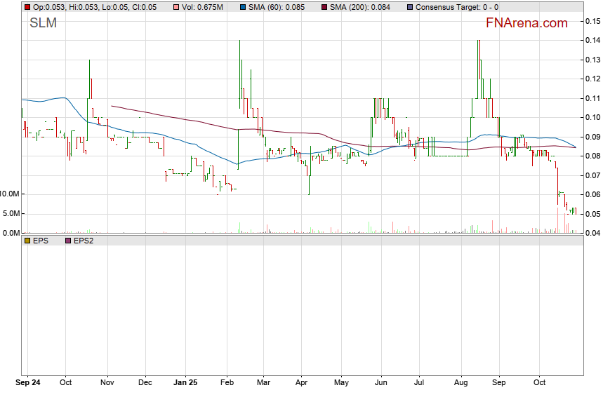Select the SLM ticker symbol label
This screenshot has height=397, width=603.
pos(44,23)
